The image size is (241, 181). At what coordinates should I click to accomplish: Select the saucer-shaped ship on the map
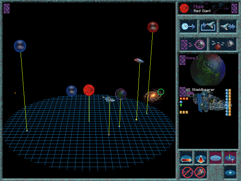(x=139, y=61)
